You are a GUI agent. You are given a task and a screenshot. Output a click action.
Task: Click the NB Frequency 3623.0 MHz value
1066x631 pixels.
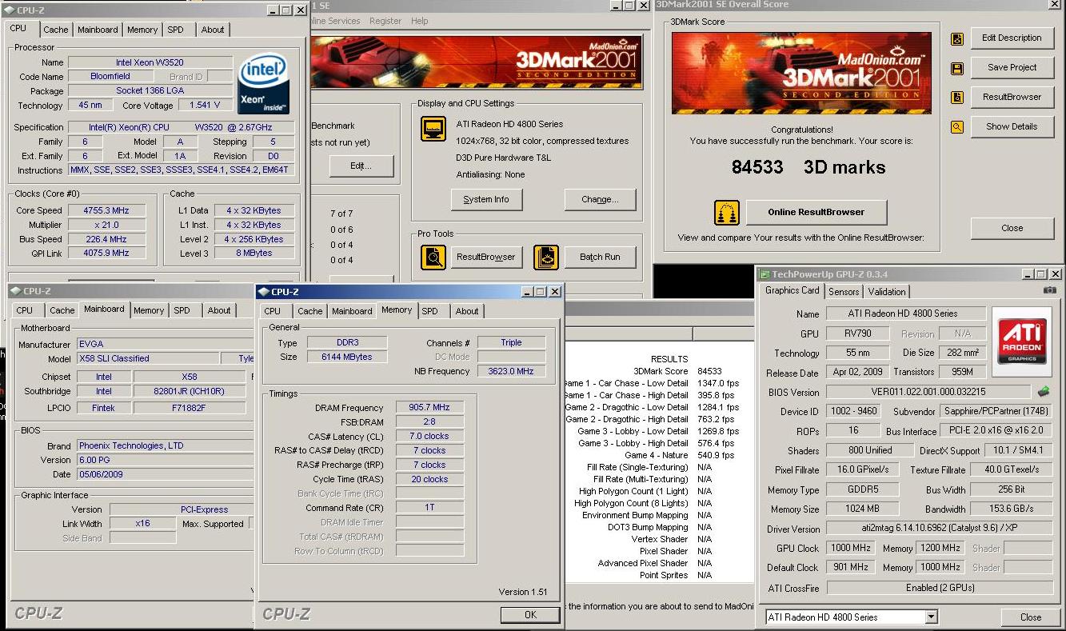(x=510, y=371)
